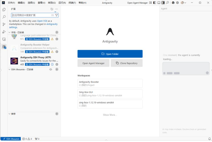The image size is (212, 142).
Task: Open the Source Control view
Action: [4, 24]
